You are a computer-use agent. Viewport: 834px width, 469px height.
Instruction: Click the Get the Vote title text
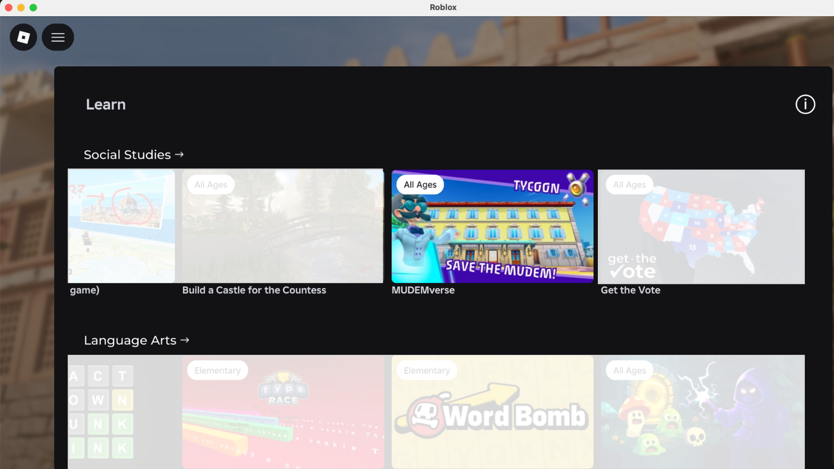630,290
